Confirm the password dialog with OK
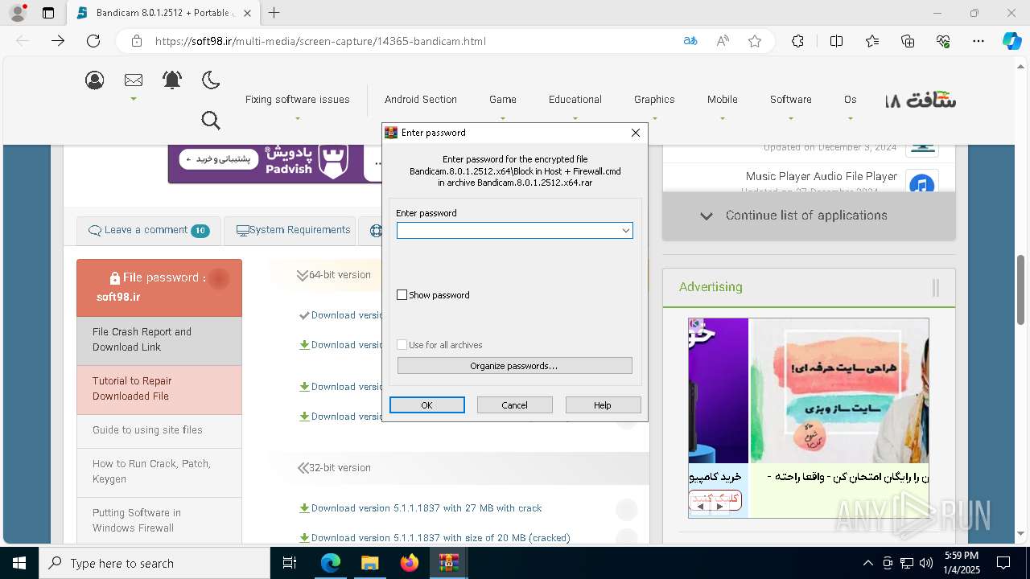This screenshot has height=579, width=1030. click(427, 405)
